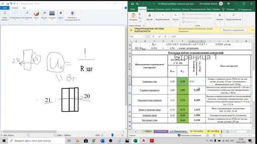This screenshot has height=144, width=257.
Task: Open the Paint Tools (Инструменты) group
Action: pos(27,16)
